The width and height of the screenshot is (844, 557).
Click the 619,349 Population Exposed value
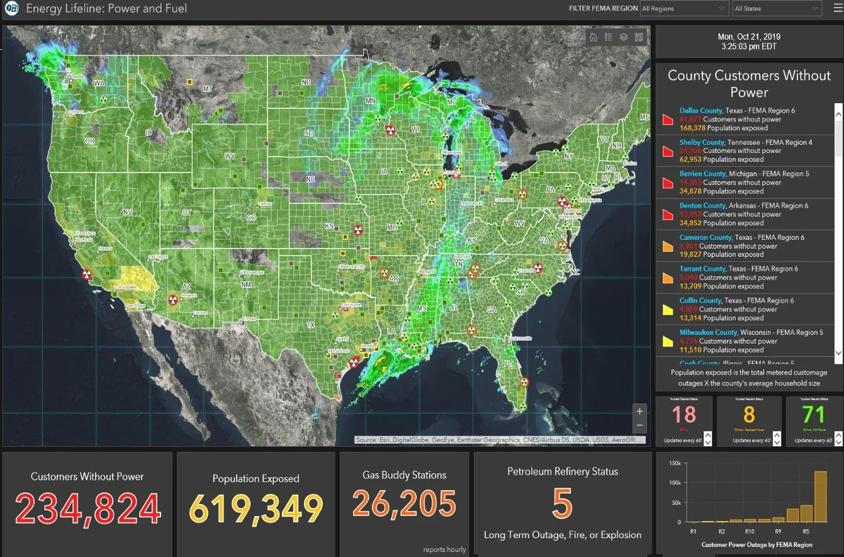tap(256, 509)
